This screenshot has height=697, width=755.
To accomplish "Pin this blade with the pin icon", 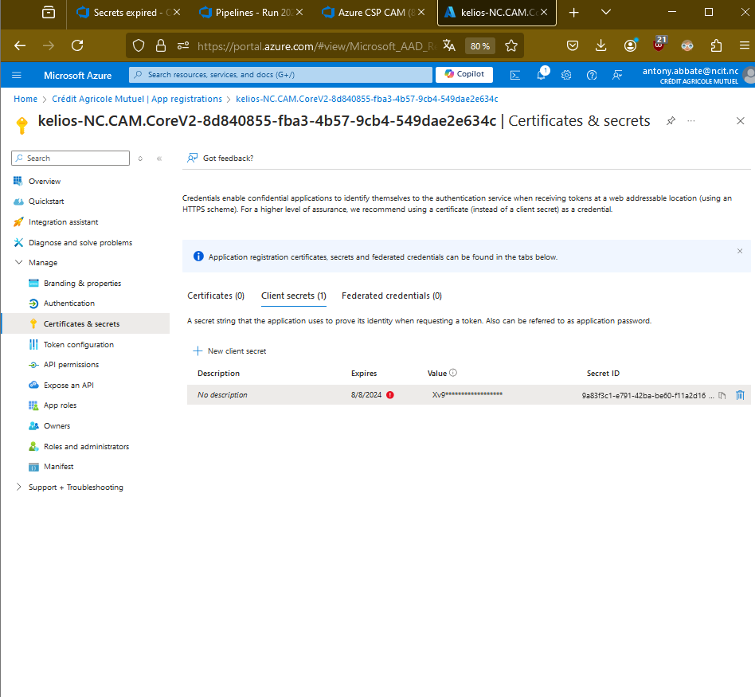I will (x=671, y=121).
